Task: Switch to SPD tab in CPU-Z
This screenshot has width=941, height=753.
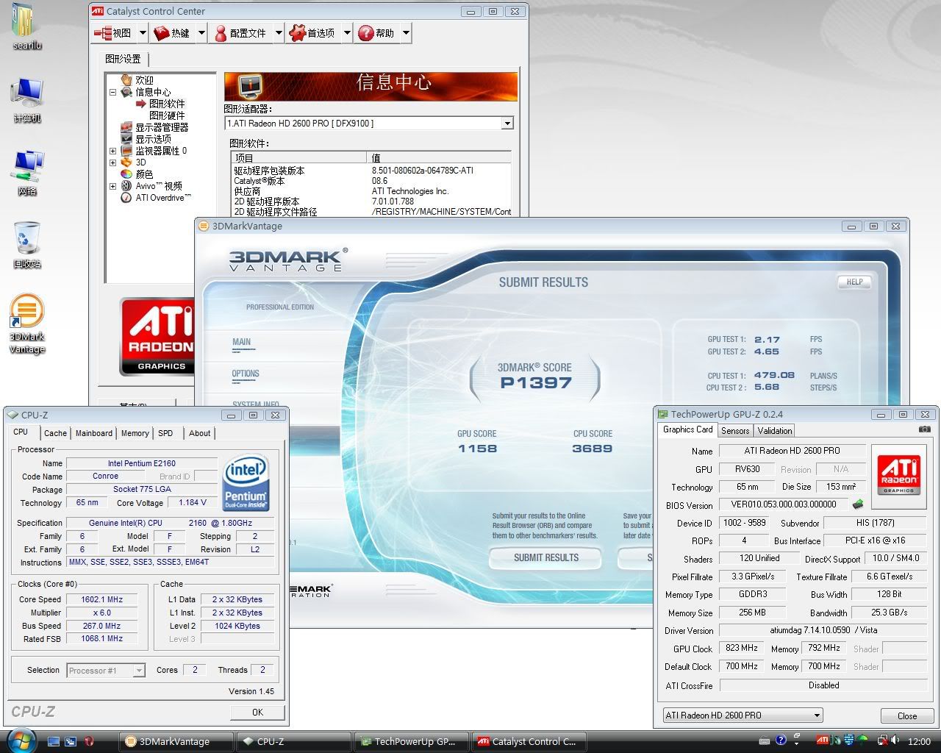Action: pos(166,434)
